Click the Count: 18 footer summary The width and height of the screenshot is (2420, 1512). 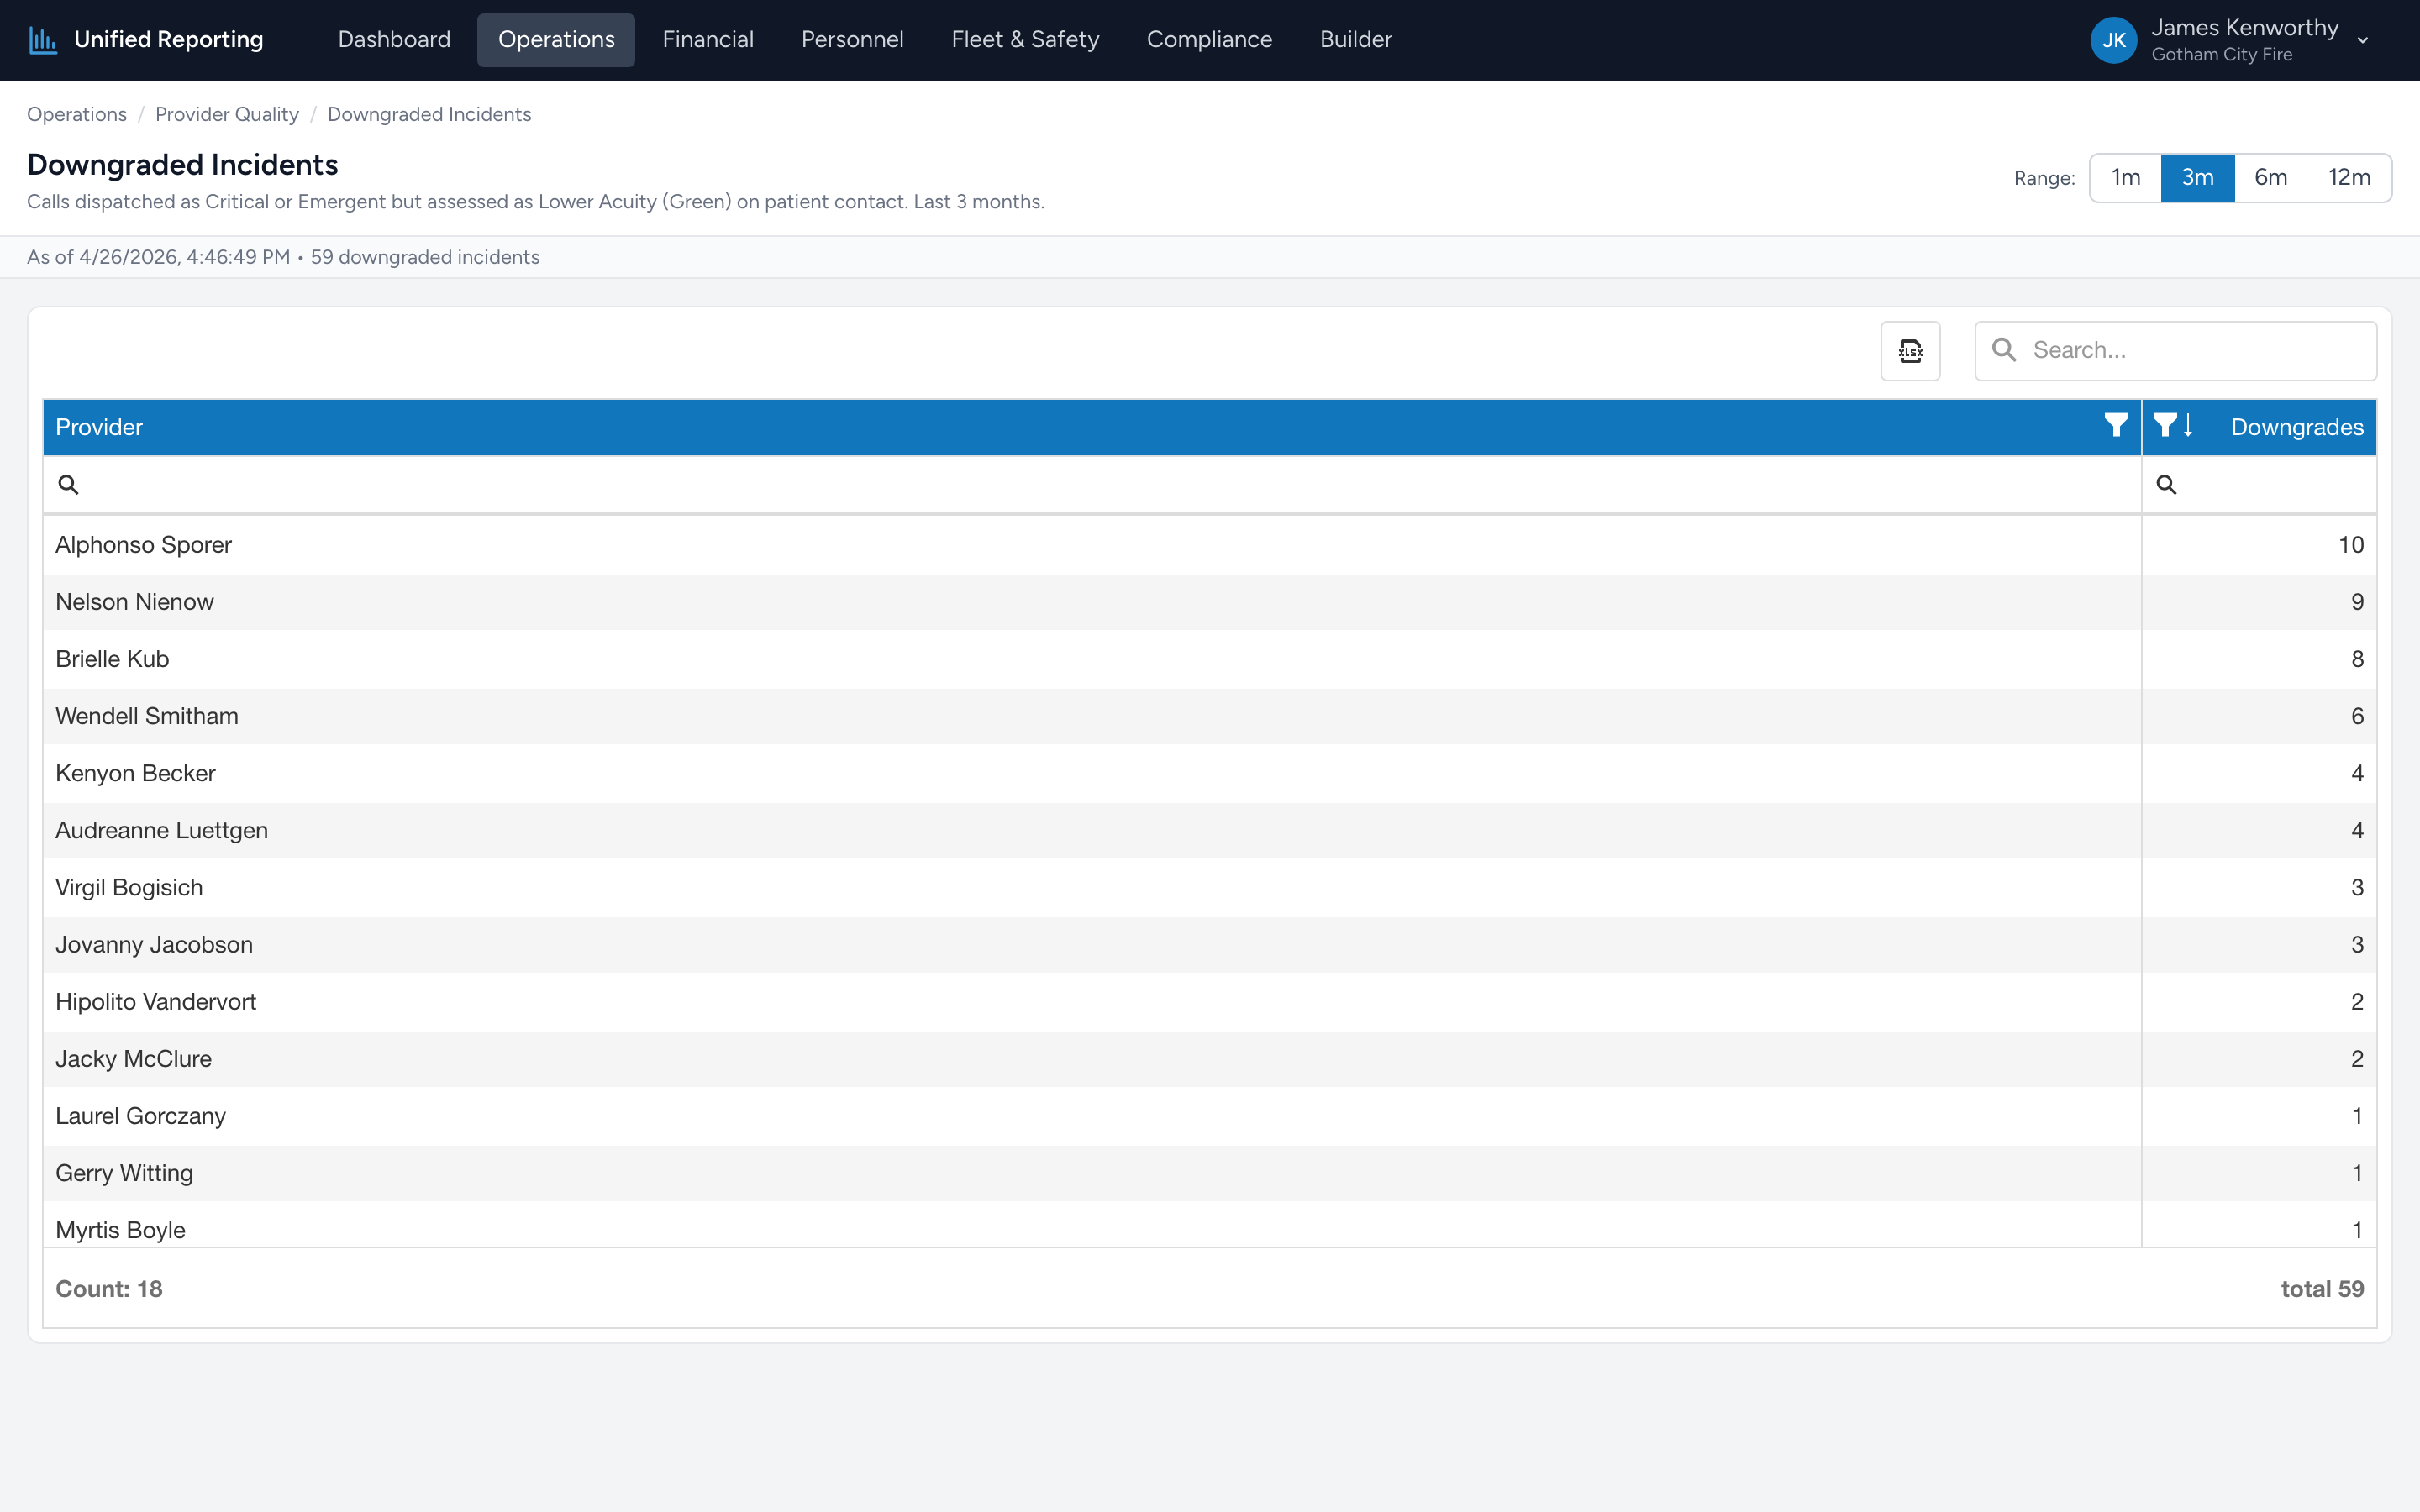coord(109,1289)
